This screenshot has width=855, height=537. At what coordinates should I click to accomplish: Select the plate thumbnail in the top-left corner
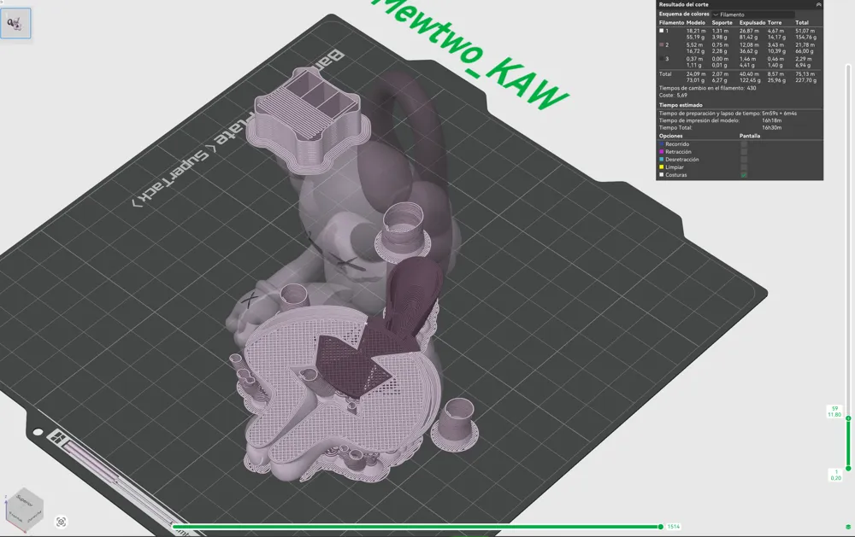point(15,23)
